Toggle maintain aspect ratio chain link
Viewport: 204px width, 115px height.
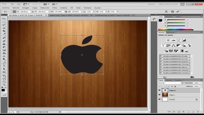[x=66, y=11]
